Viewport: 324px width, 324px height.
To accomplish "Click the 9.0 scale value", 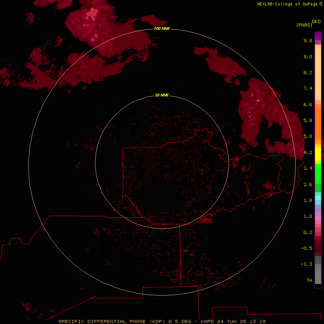I will click(308, 57).
